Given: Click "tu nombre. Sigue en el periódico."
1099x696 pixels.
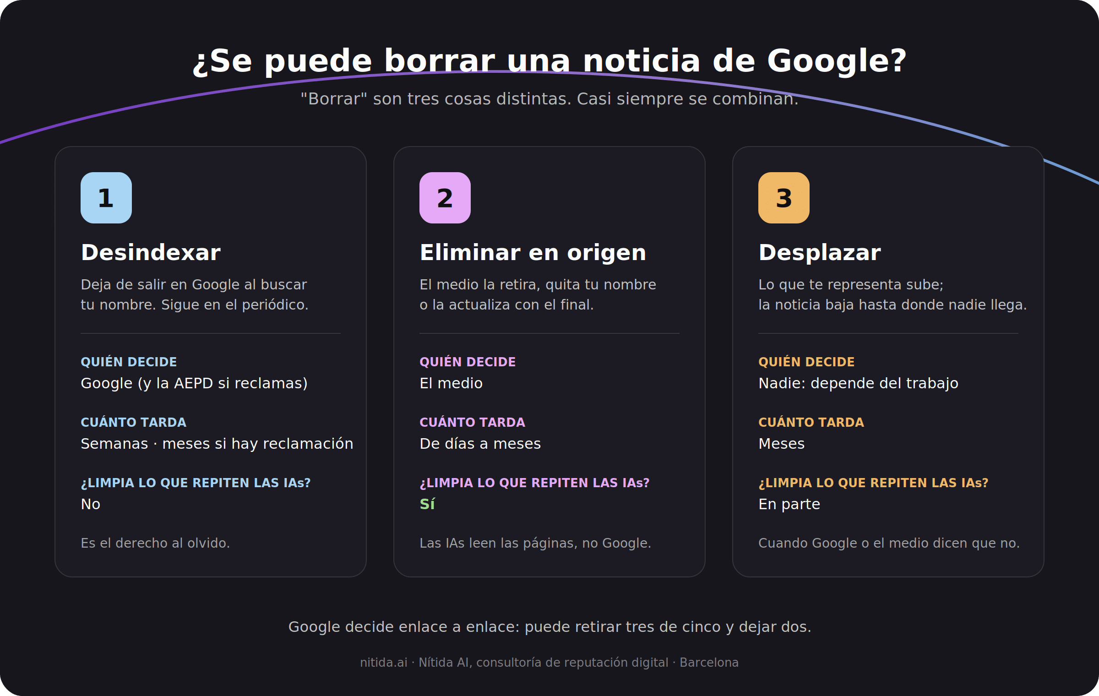Looking at the screenshot, I should pyautogui.click(x=195, y=304).
